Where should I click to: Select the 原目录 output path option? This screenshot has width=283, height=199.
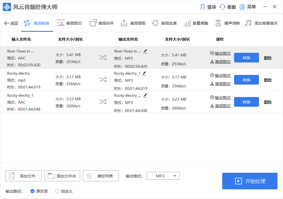tap(32, 191)
